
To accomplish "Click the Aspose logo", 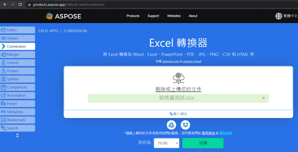I will click(63, 16).
